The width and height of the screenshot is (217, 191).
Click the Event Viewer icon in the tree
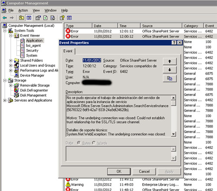[x=16, y=36]
